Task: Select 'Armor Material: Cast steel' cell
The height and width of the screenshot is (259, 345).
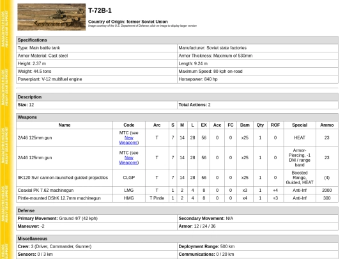Action: pos(96,56)
